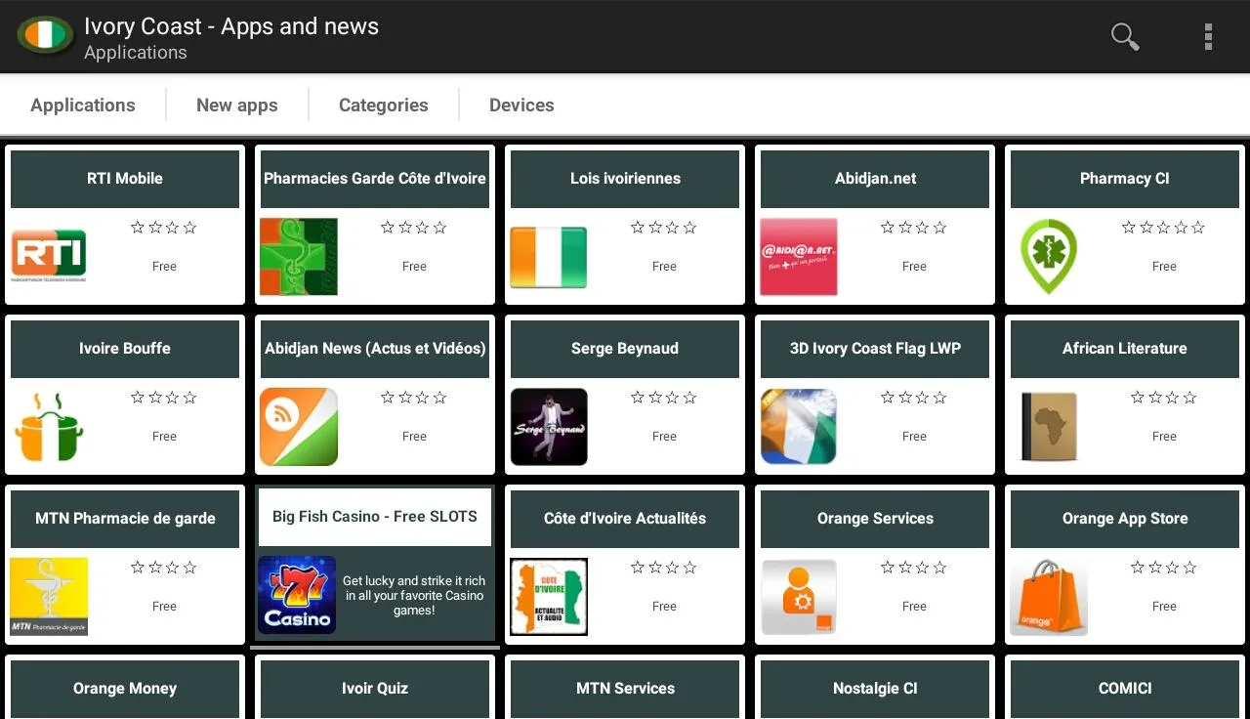Tap the star rating for Lois ivoiriennes
This screenshot has height=719, width=1250.
click(664, 228)
